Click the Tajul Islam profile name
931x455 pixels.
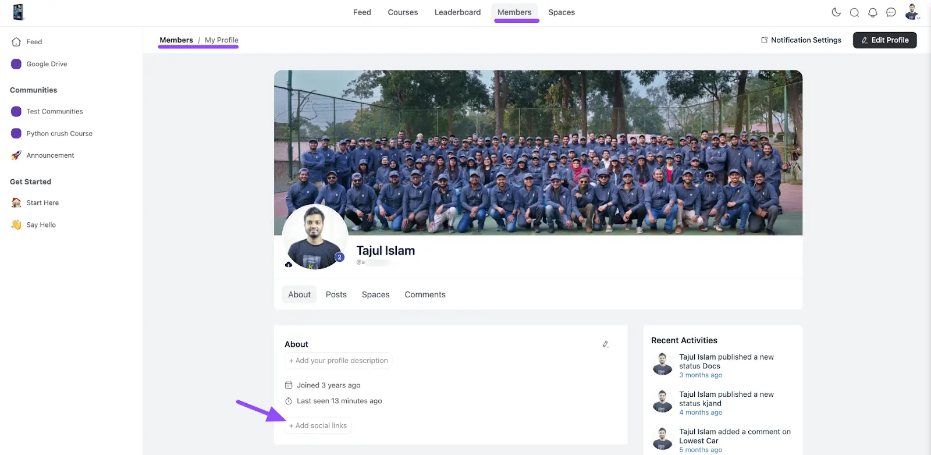tap(386, 251)
